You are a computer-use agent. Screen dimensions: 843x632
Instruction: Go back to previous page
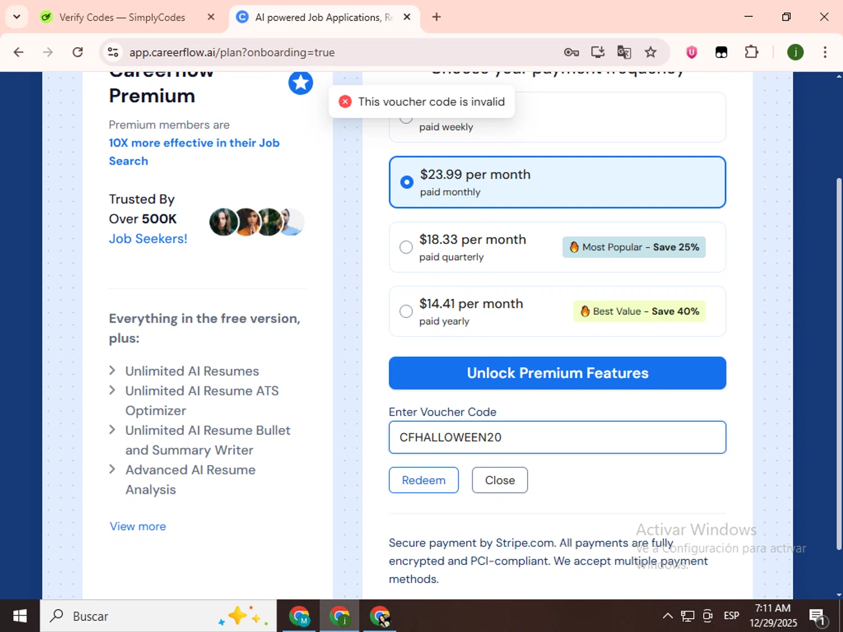coord(19,52)
